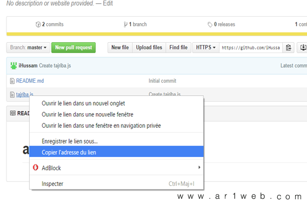Click the tajriba.js file icon
This screenshot has width=307, height=202.
(12, 95)
